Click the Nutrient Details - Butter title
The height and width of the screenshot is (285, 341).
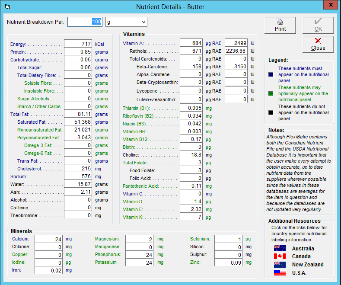coord(170,7)
